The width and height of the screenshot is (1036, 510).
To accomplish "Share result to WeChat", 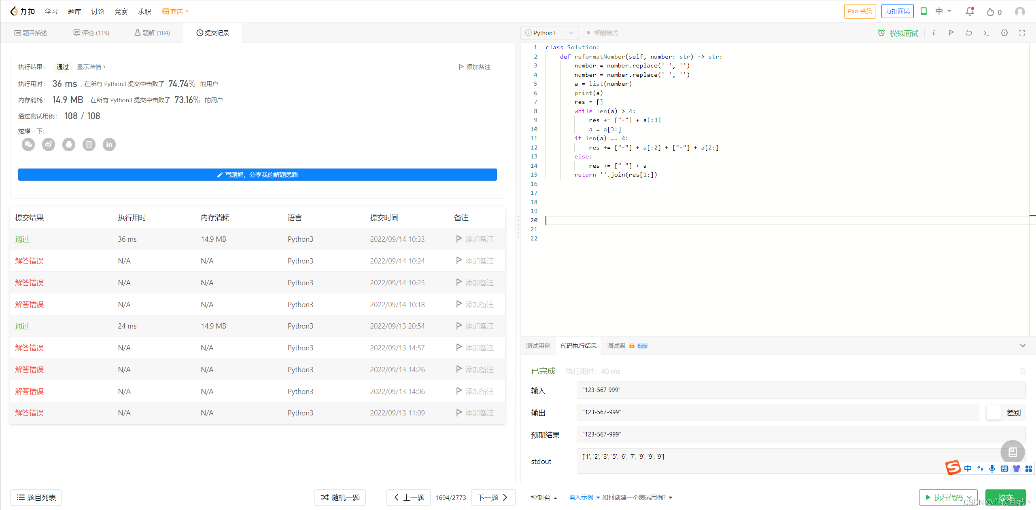I will [28, 144].
